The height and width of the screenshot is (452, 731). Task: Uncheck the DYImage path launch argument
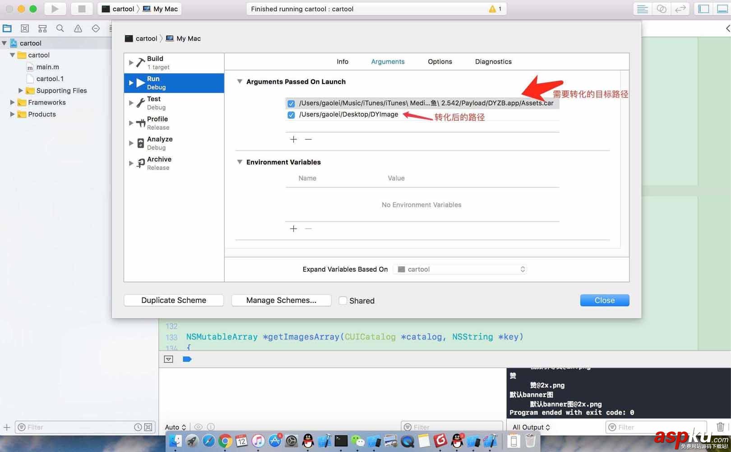[291, 115]
